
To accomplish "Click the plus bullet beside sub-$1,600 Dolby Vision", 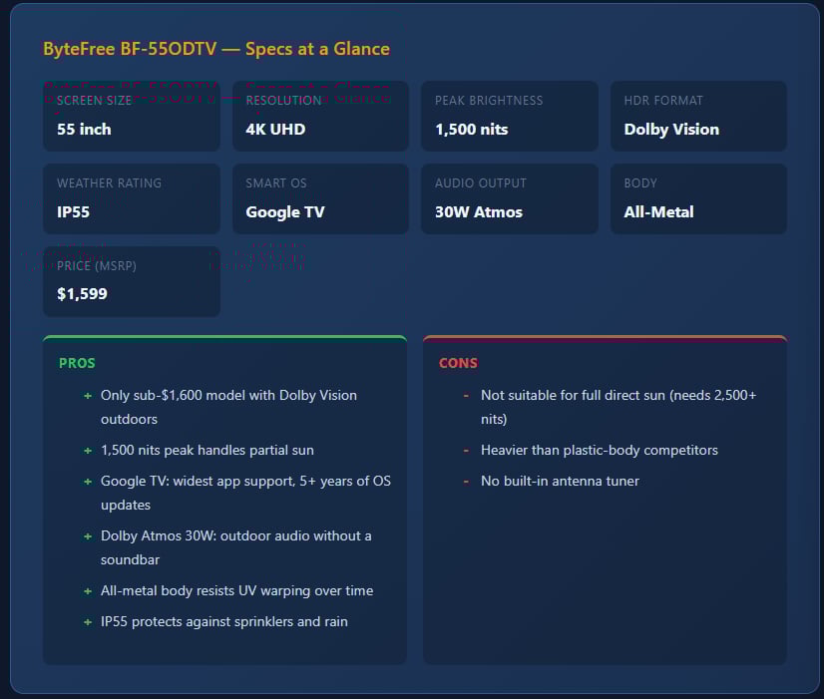I will [x=88, y=396].
